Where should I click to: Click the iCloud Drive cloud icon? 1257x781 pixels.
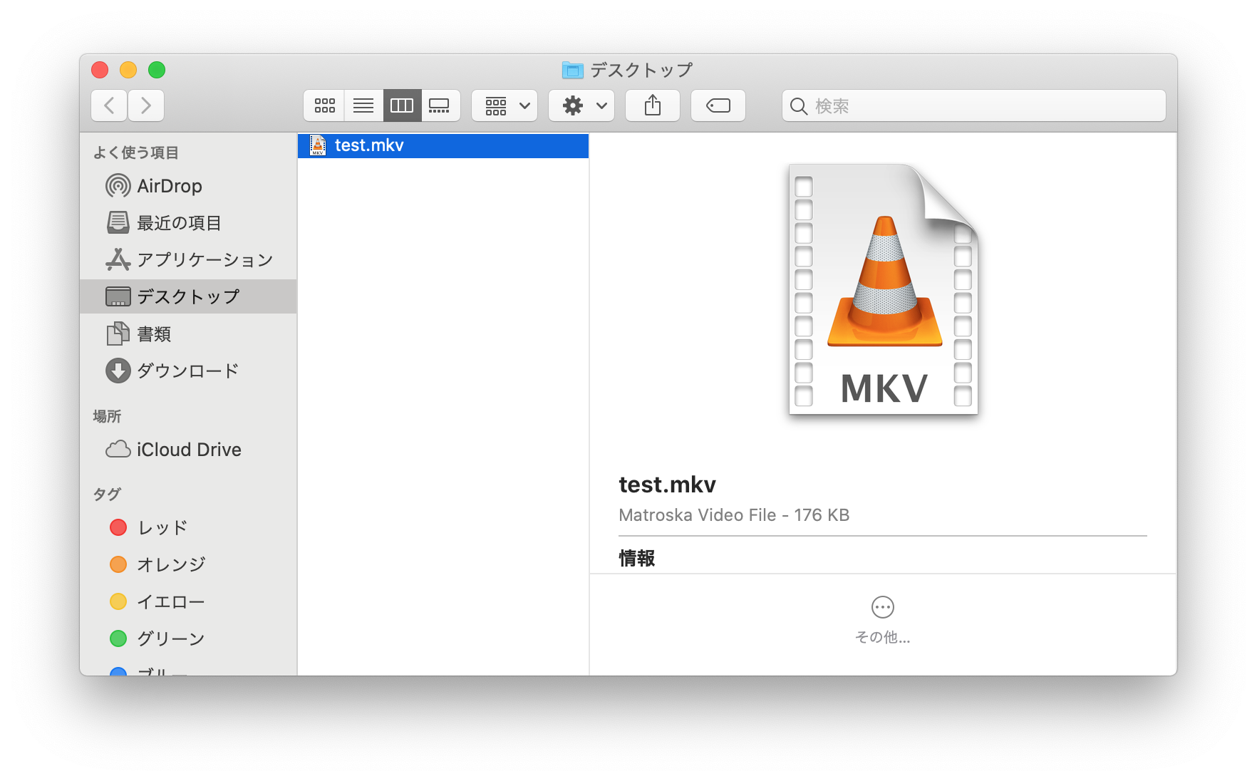(x=118, y=450)
